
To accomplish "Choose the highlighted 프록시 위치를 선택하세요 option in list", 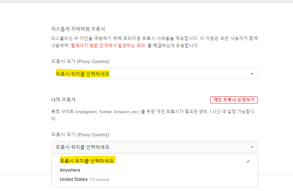I will 87,161.
